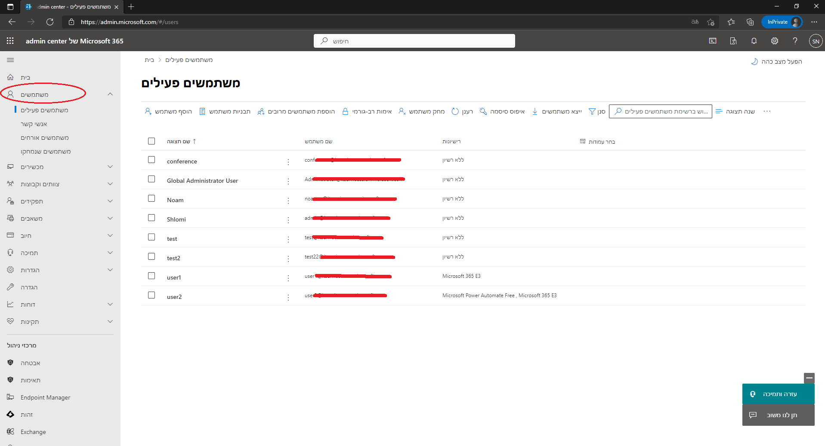This screenshot has width=825, height=446.
Task: Expand Support (תמיכה) section chevron
Action: pos(110,252)
